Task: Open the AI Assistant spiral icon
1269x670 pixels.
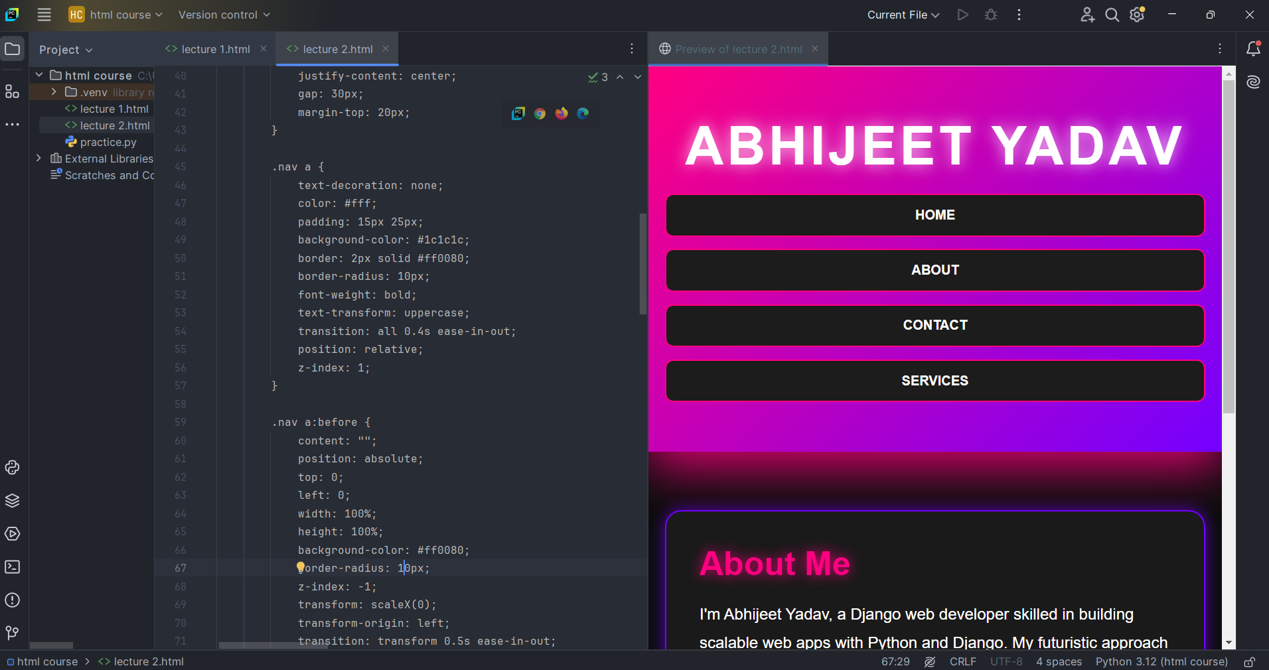Action: click(1253, 82)
